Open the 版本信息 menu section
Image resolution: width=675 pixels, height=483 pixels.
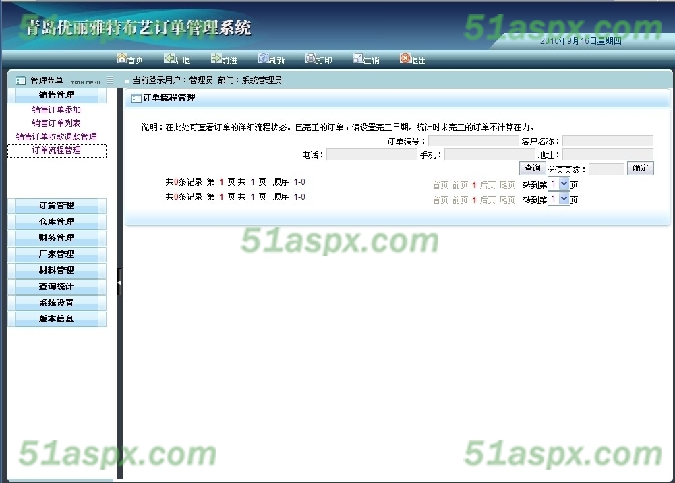pos(57,320)
